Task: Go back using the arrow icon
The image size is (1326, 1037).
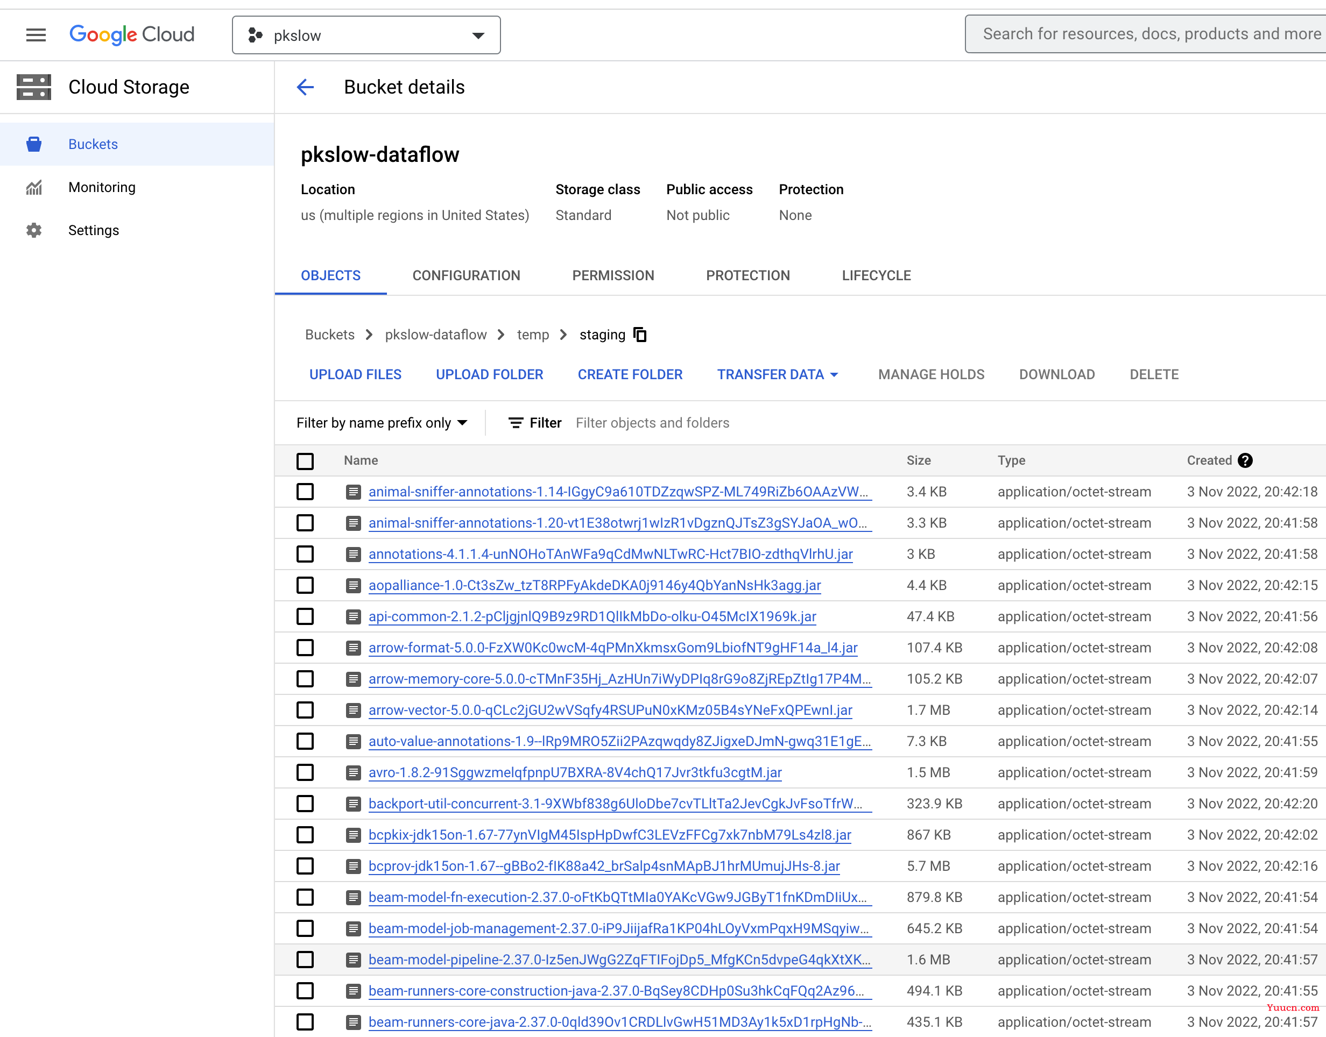Action: click(x=305, y=87)
